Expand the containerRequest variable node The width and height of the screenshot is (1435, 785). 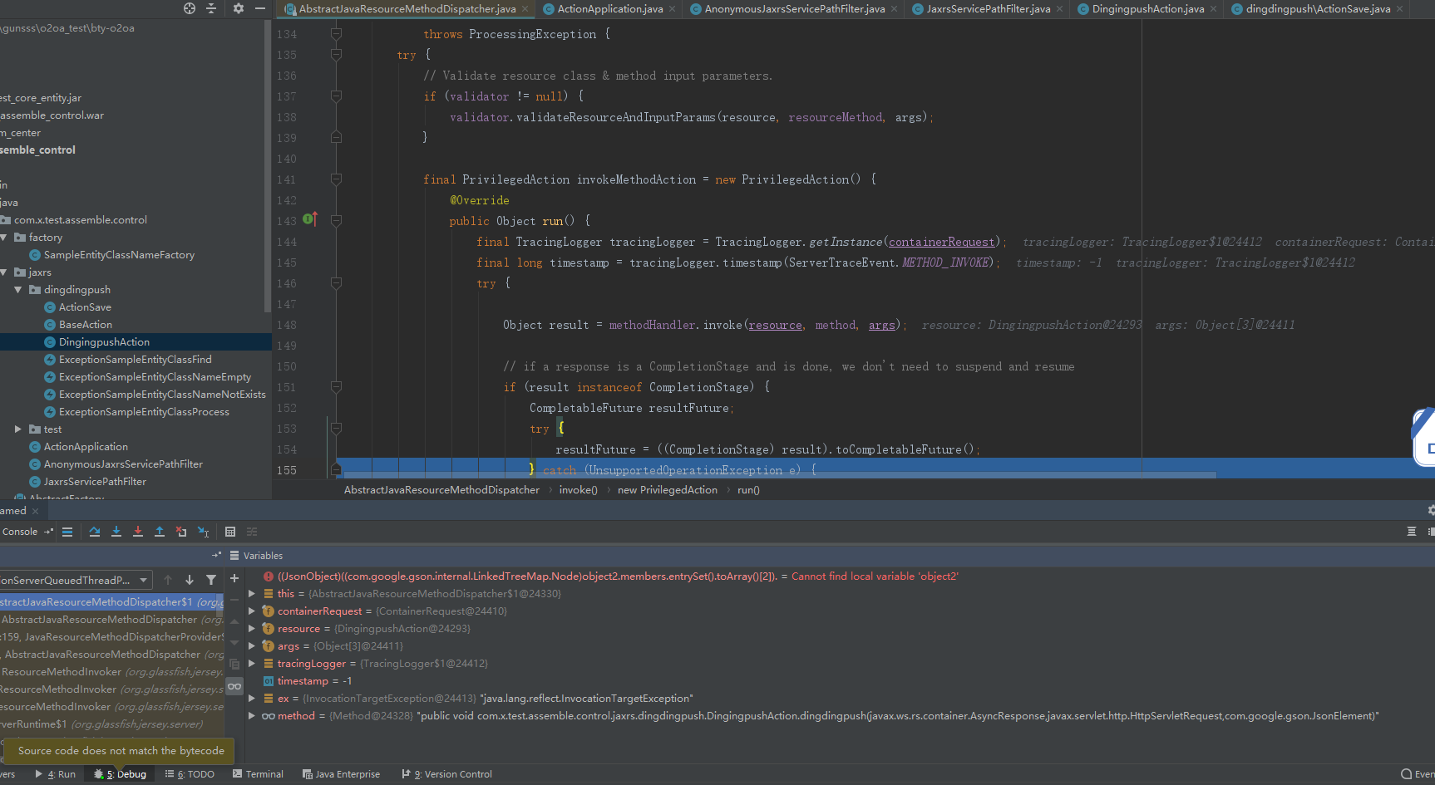(252, 611)
